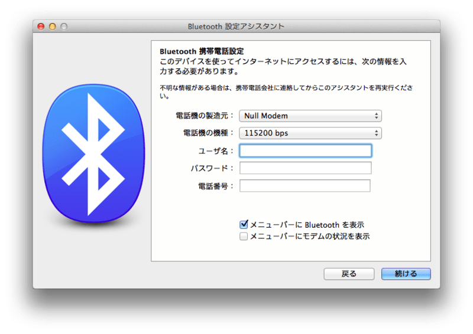Open the 電話機の製造元 dropdown showing Null Modem
The image size is (473, 334).
click(x=310, y=116)
